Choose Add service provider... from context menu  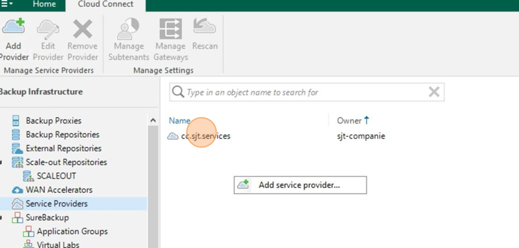[300, 185]
